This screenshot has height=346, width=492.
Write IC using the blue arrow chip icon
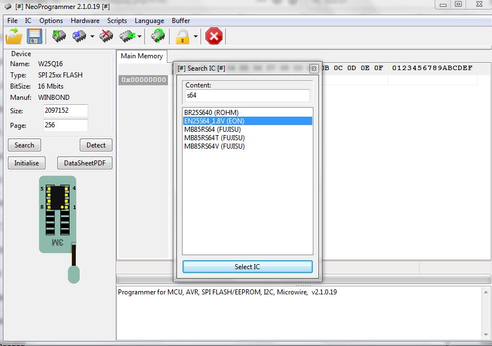pyautogui.click(x=79, y=36)
